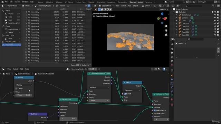Open the File menu
Viewport: 221px width, 124px height.
(6, 2)
